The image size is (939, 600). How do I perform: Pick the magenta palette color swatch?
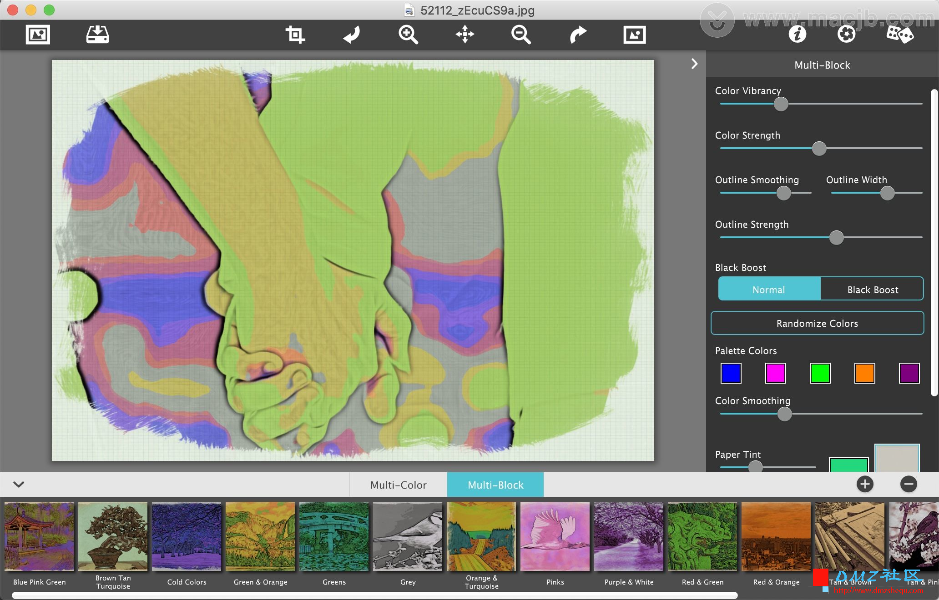click(776, 373)
